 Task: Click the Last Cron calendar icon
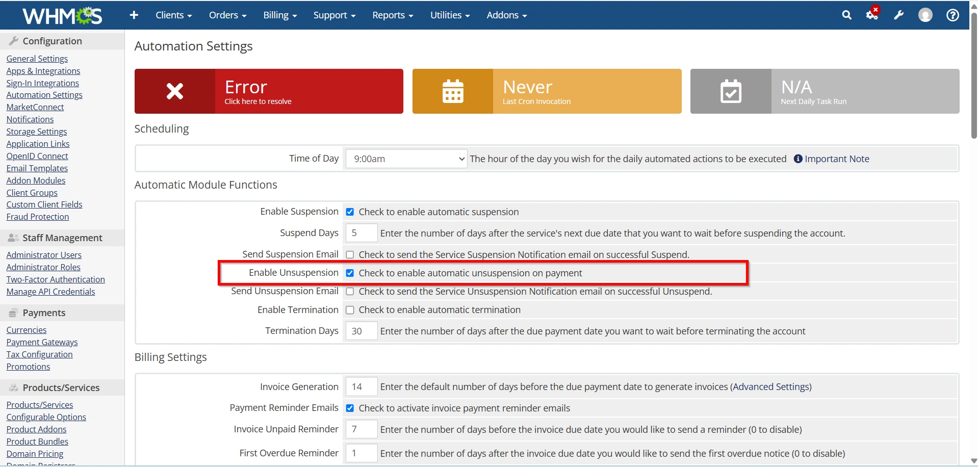[453, 91]
